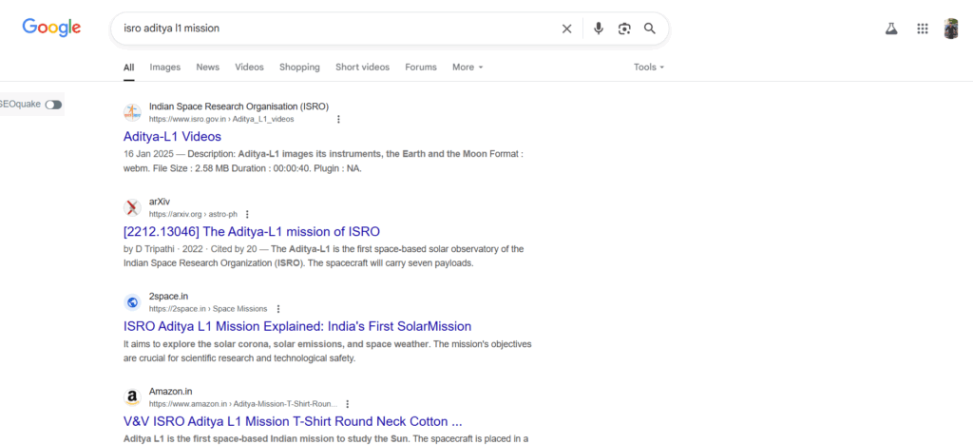
Task: Select the All tab
Action: point(128,67)
